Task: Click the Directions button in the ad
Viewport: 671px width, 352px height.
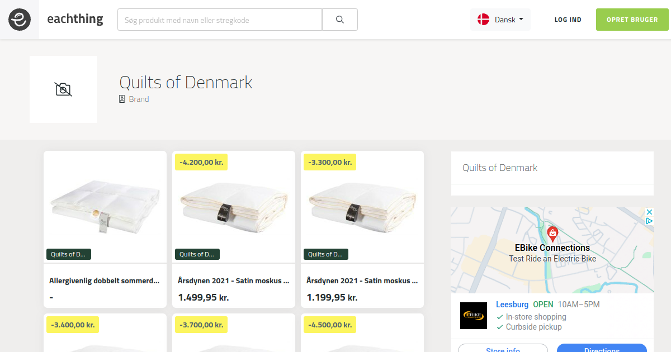Action: point(602,348)
